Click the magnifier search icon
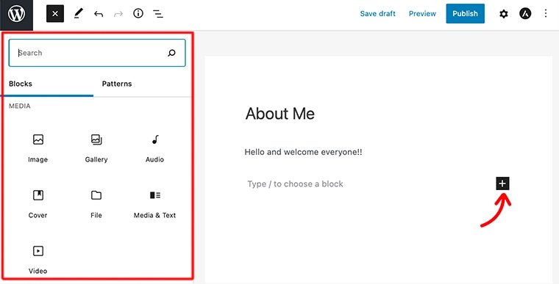The image size is (559, 284). point(171,53)
